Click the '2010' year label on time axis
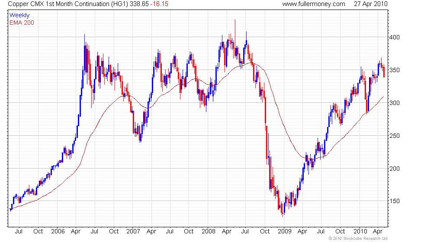 click(360, 232)
